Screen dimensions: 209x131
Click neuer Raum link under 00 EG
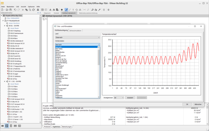(x=15, y=28)
